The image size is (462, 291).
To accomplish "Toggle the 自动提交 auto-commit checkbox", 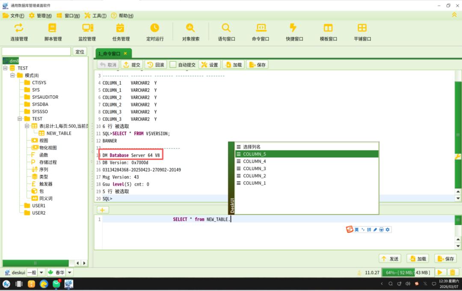I will [173, 65].
